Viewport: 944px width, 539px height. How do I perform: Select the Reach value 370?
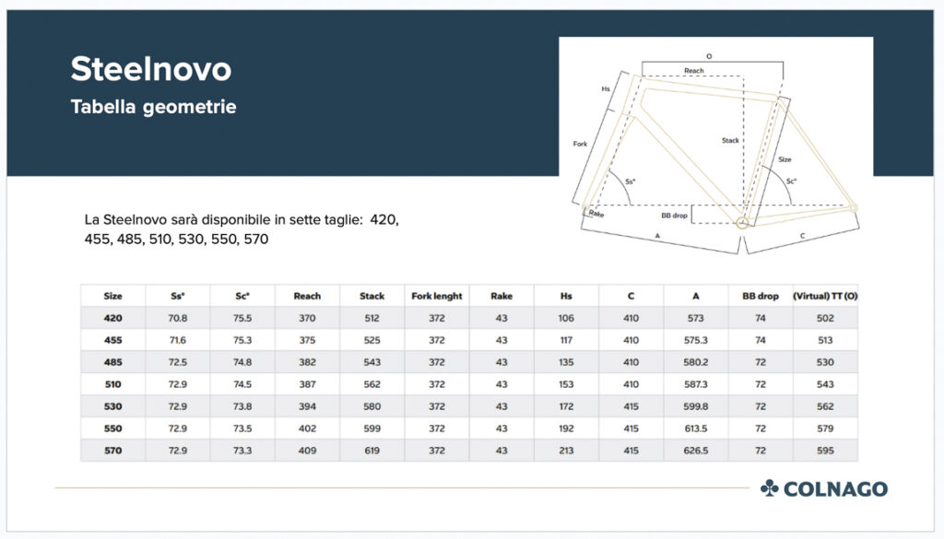click(307, 318)
